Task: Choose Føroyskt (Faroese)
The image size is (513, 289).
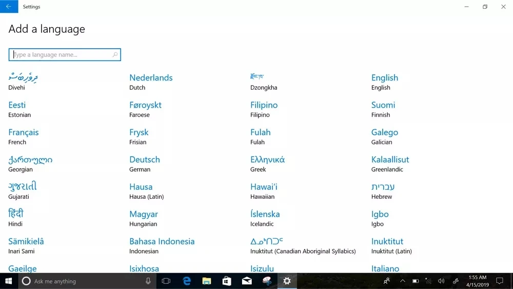Action: coord(145,109)
